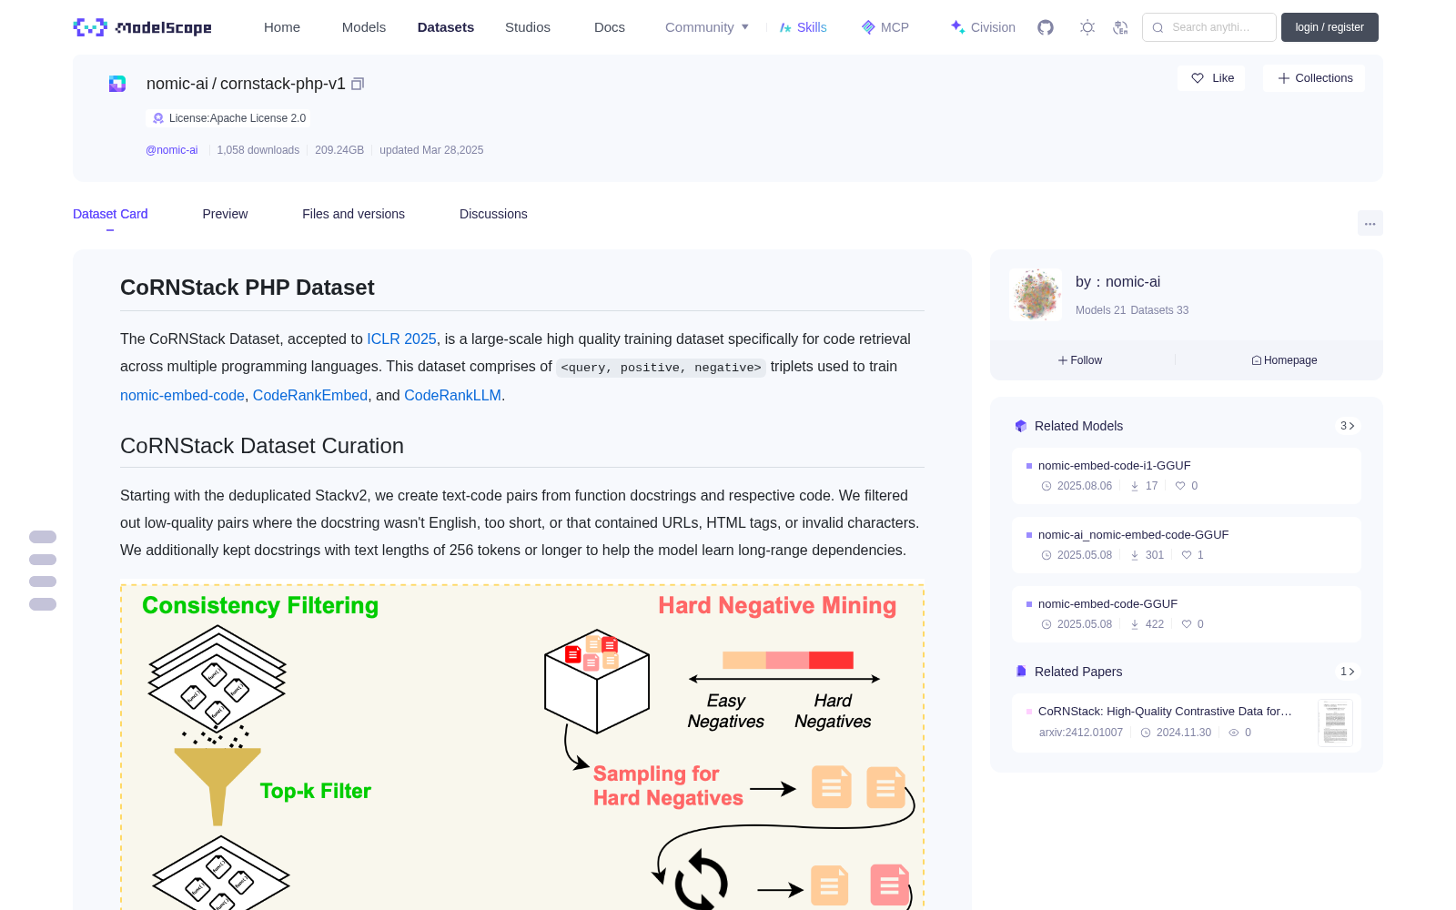Open the three-dots more options menu

click(1370, 223)
